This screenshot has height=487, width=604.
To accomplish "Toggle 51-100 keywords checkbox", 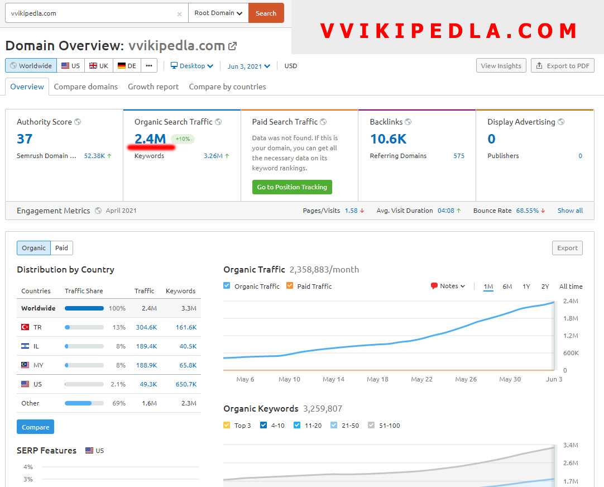I will coord(371,425).
